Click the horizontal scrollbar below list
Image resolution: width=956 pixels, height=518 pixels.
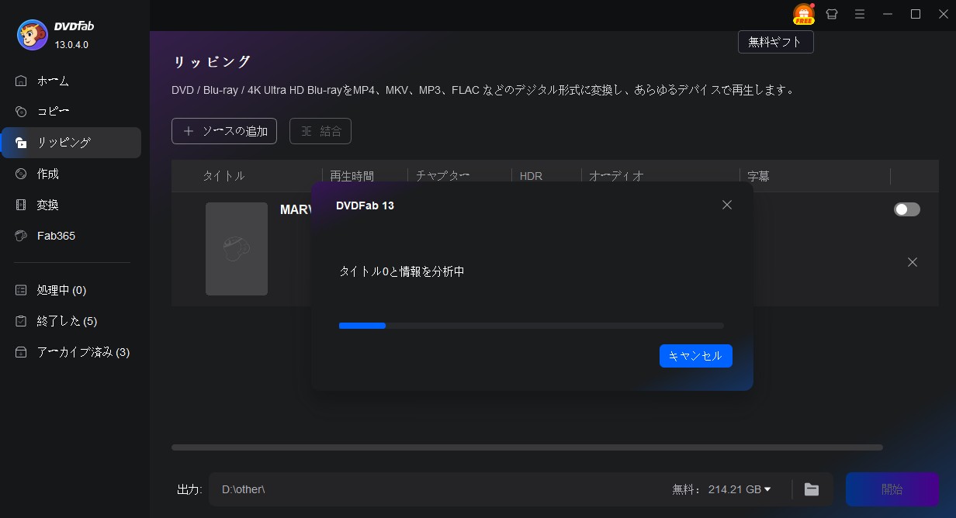click(x=527, y=447)
